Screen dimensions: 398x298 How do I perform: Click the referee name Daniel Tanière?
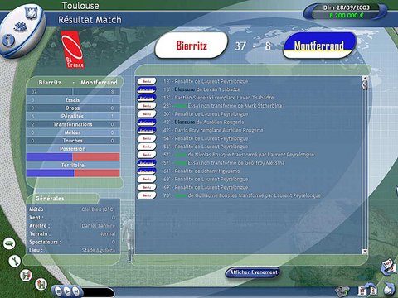[x=98, y=226]
